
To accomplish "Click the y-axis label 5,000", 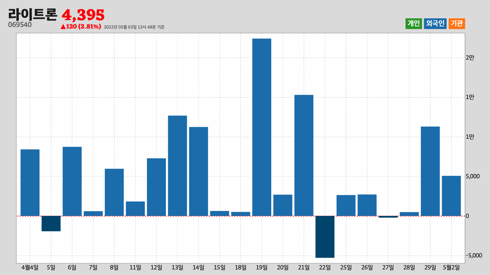I will tap(473, 176).
